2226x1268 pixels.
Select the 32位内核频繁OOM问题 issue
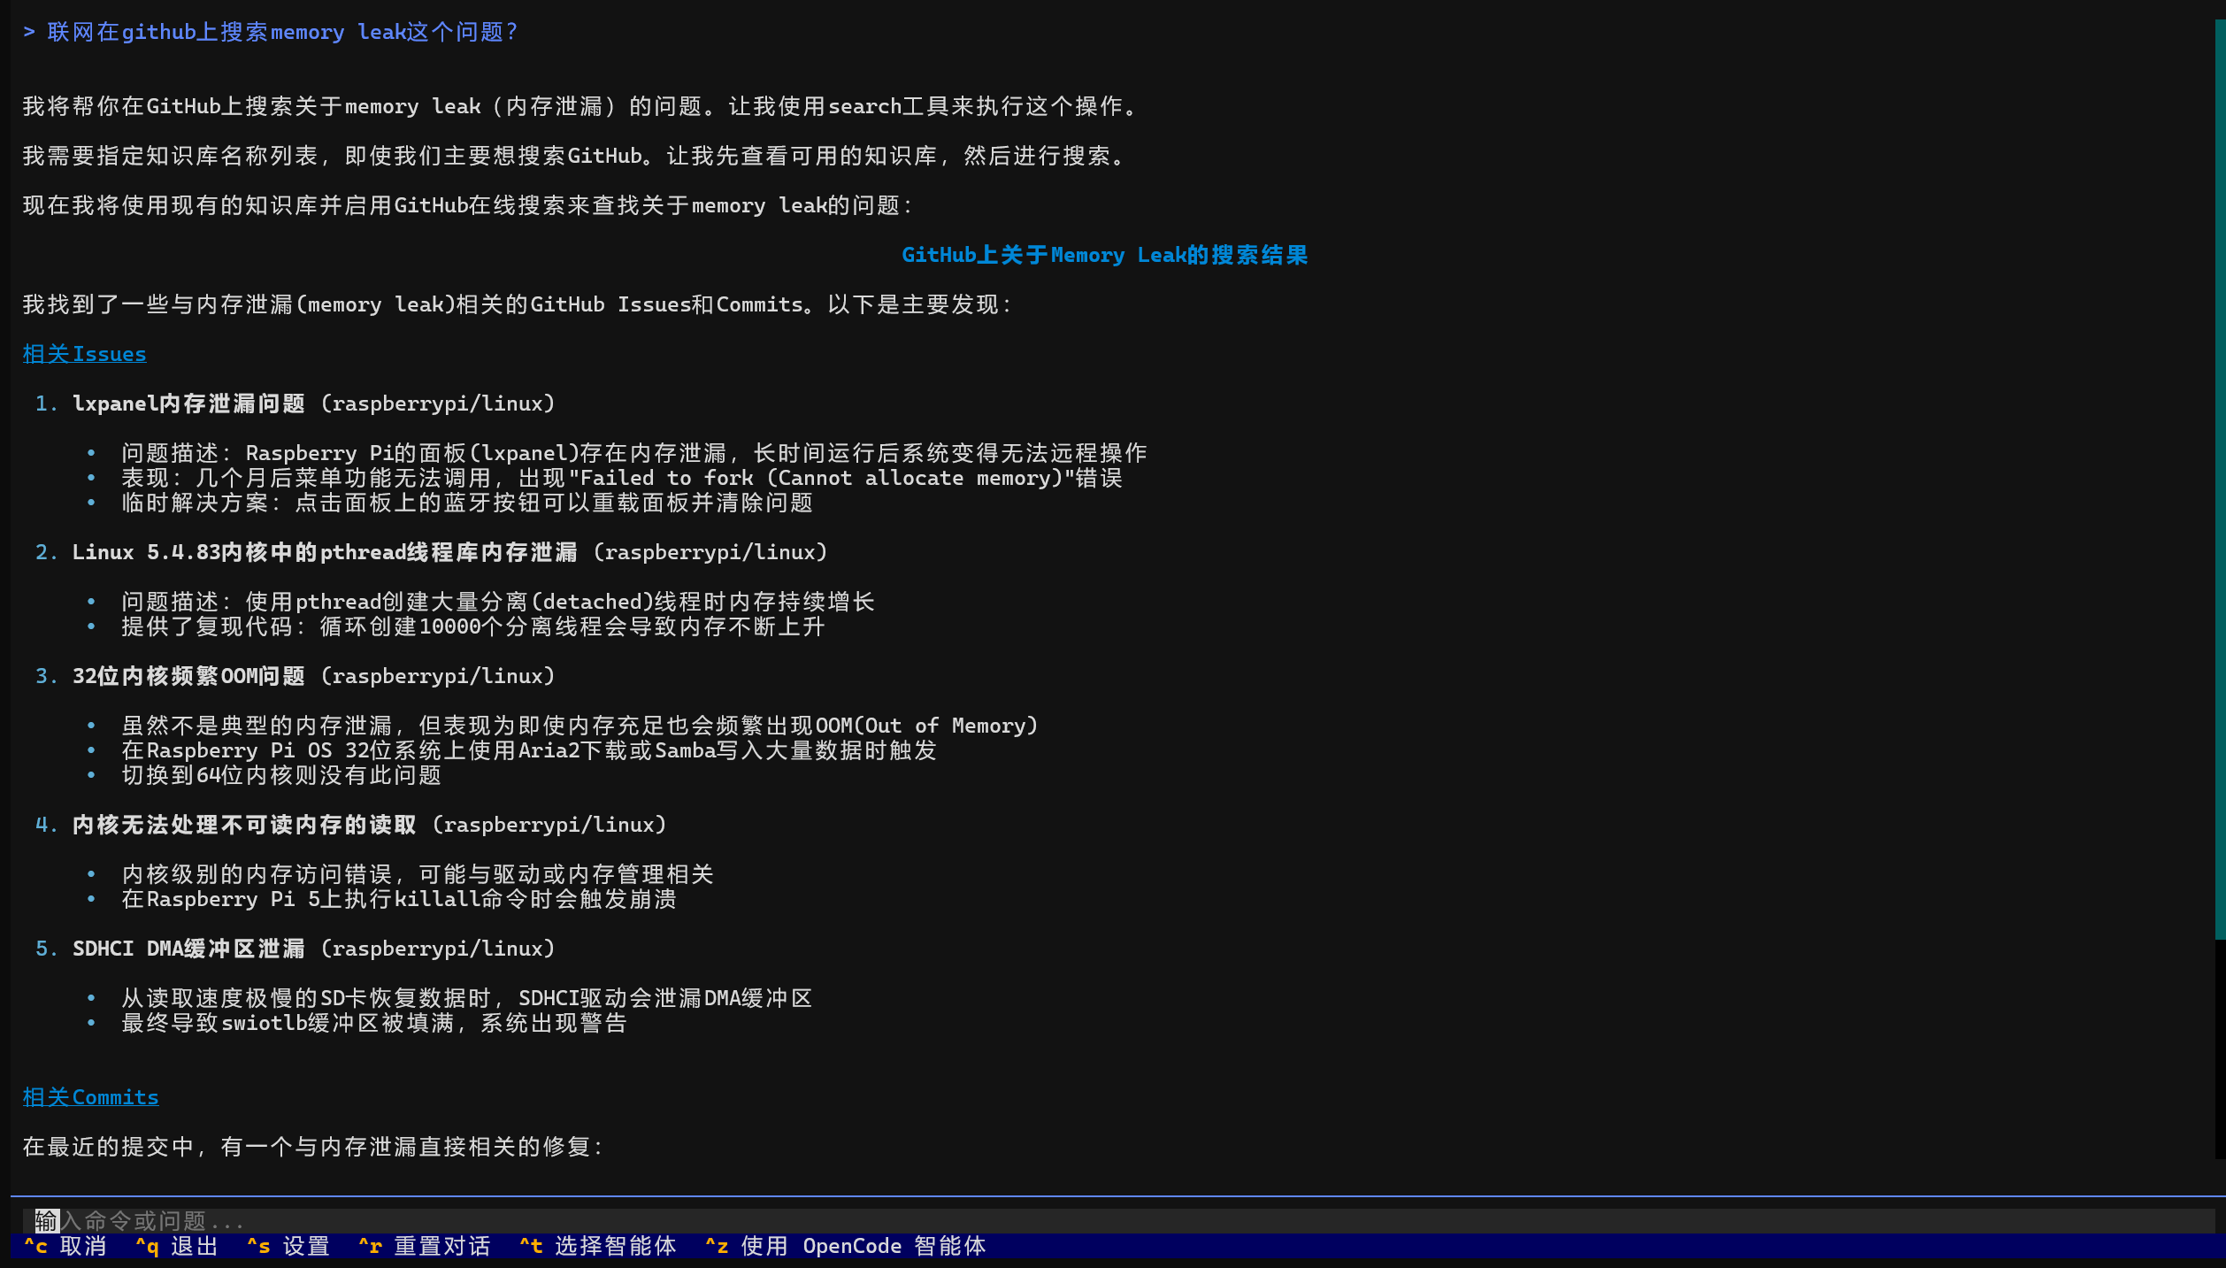click(188, 676)
